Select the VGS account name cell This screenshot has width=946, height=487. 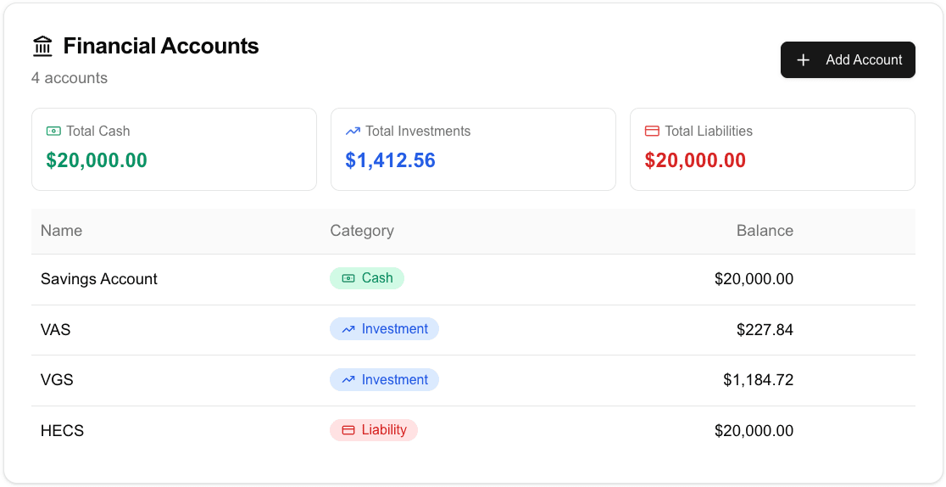pyautogui.click(x=57, y=380)
